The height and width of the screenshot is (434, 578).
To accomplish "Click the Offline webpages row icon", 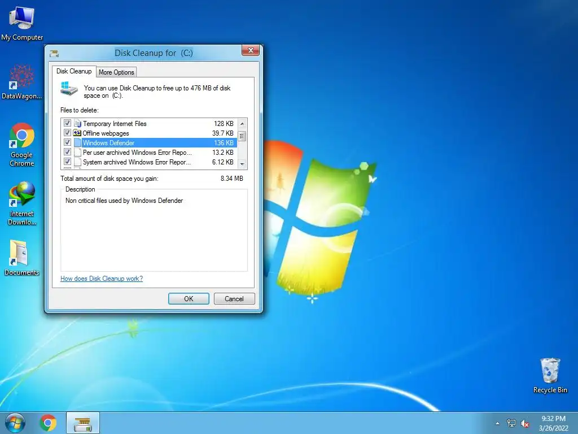I will 77,133.
